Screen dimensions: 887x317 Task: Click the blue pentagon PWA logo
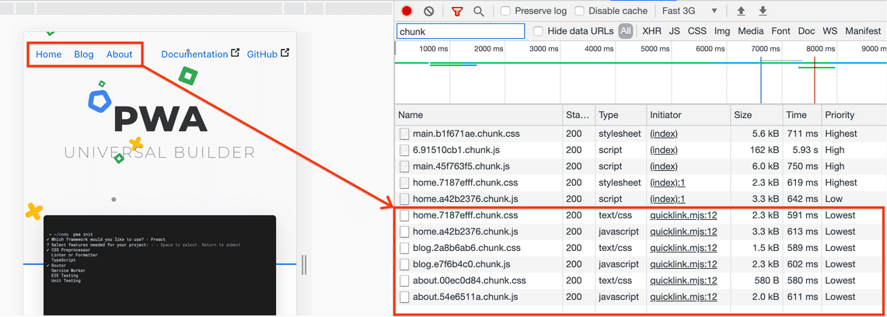tap(100, 101)
